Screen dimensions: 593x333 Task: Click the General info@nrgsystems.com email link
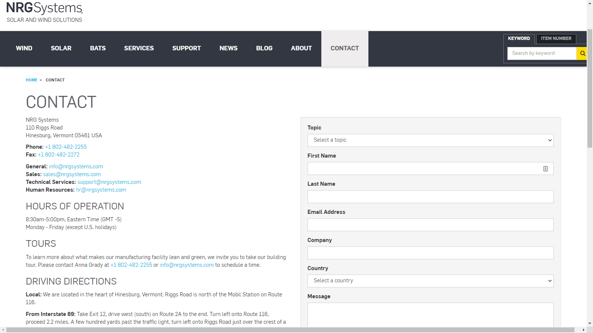pyautogui.click(x=76, y=166)
